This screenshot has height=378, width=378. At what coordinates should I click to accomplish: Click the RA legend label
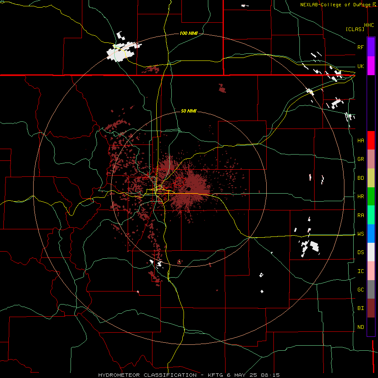click(x=361, y=215)
